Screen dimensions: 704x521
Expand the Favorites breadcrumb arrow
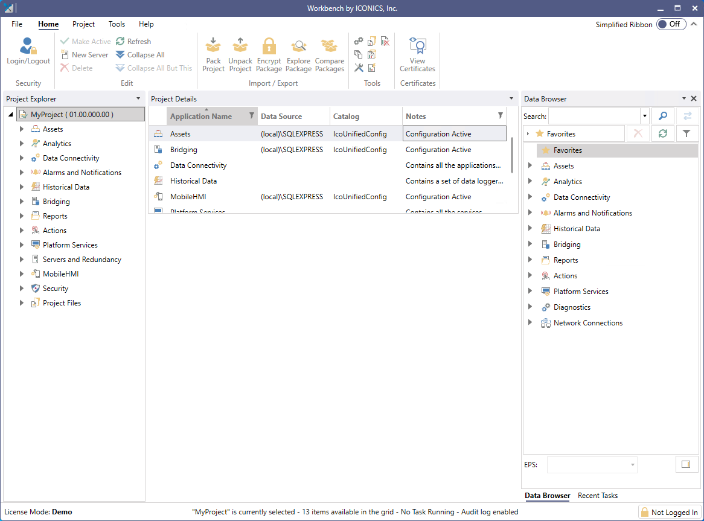[x=528, y=134]
